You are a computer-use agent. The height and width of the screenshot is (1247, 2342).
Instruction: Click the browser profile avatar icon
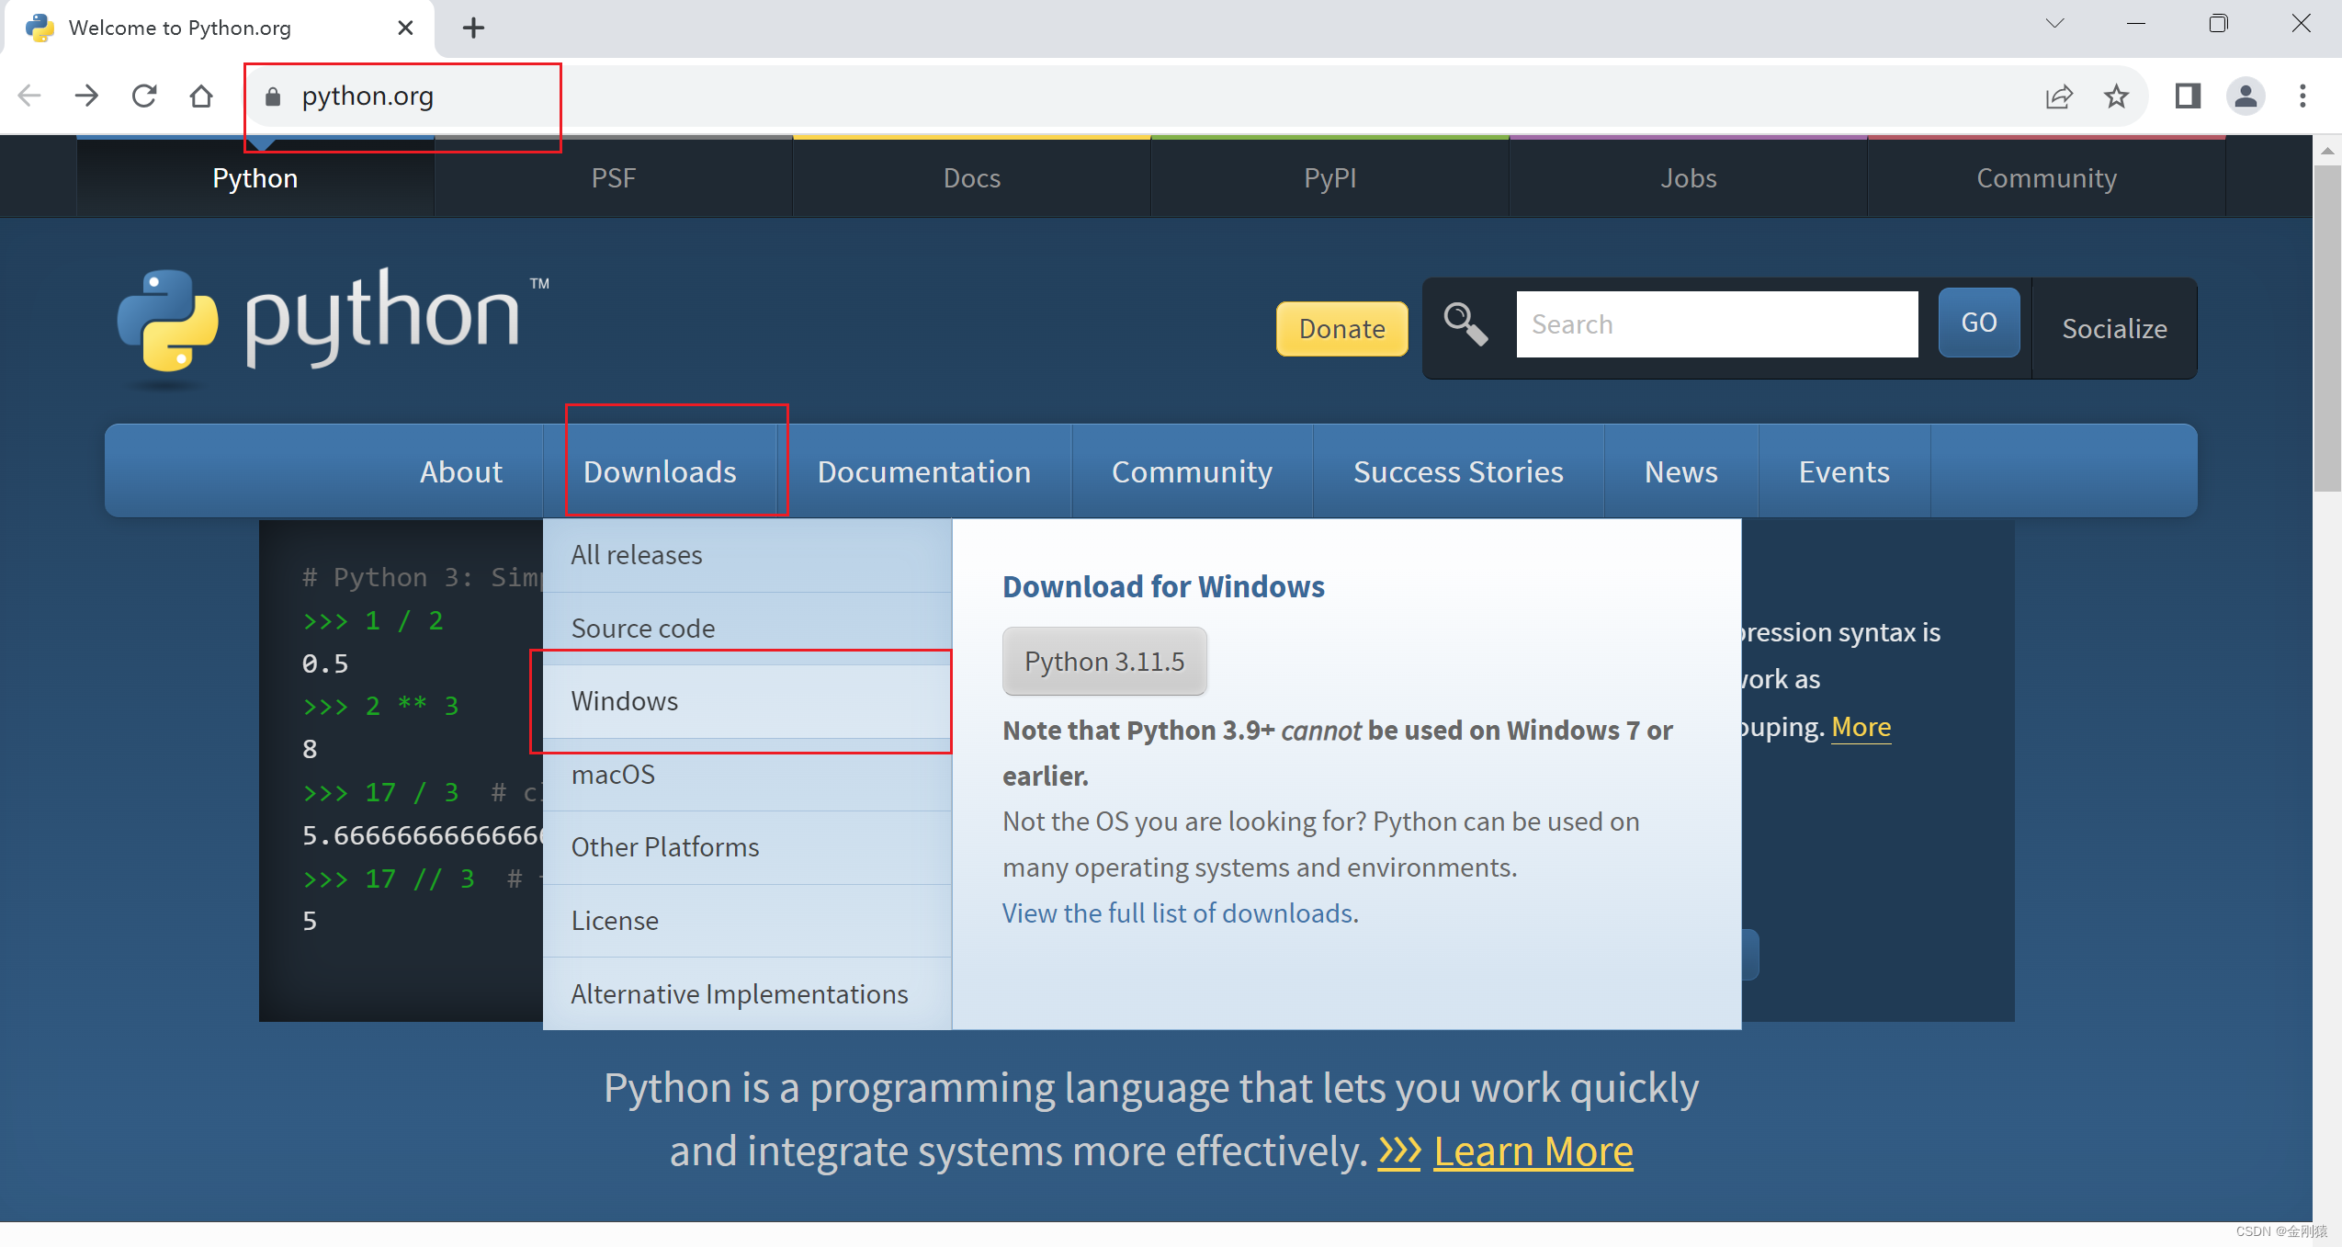coord(2245,96)
